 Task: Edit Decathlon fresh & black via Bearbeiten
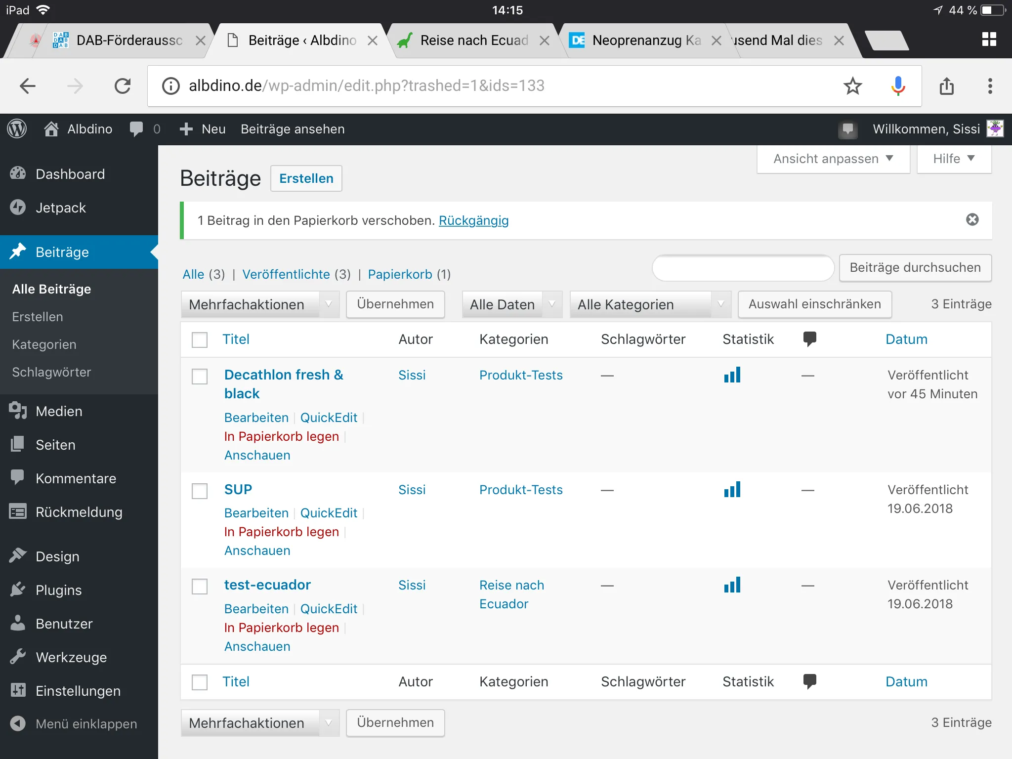click(256, 418)
